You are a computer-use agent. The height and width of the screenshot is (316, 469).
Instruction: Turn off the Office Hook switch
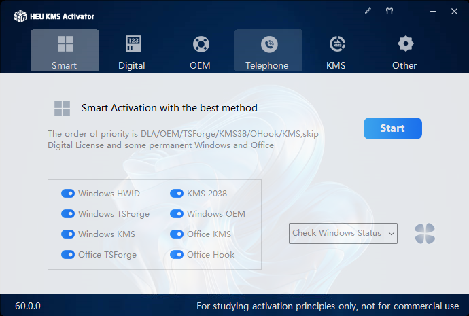click(x=177, y=254)
